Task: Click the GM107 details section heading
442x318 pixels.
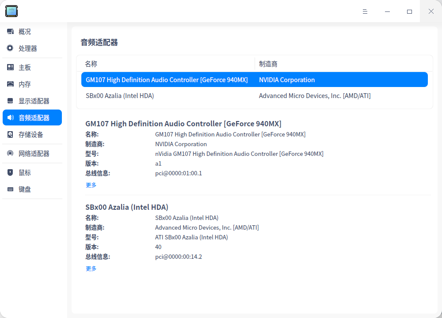Action: (x=183, y=124)
